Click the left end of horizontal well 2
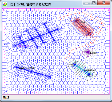Image resolution: width=112 pixels, height=102 pixels. click(x=17, y=67)
